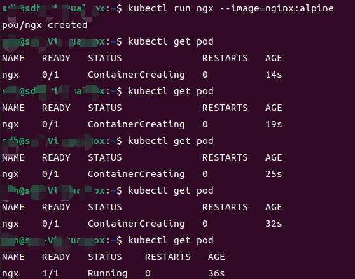Click restarts '0' in the 32s row

pyautogui.click(x=205, y=224)
